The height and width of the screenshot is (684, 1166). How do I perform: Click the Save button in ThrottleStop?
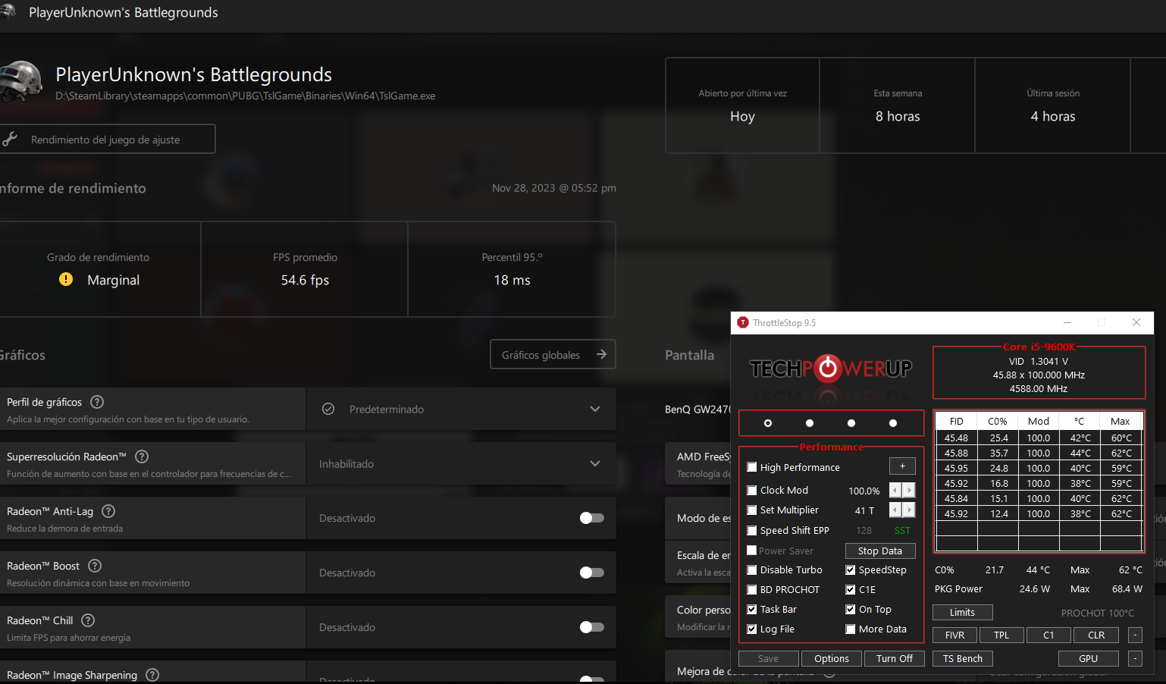point(769,658)
